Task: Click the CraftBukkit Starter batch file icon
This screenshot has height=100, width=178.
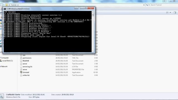Action: coord(2,96)
